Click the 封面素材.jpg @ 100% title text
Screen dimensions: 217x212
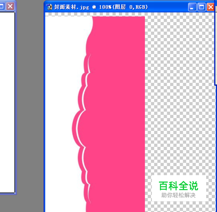(101, 7)
